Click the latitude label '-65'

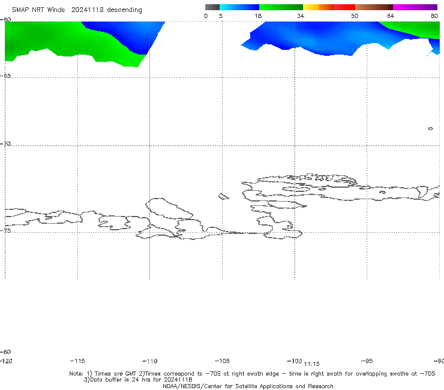(5, 76)
